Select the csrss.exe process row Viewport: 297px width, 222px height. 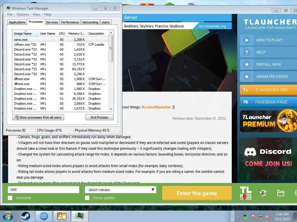tap(60, 40)
